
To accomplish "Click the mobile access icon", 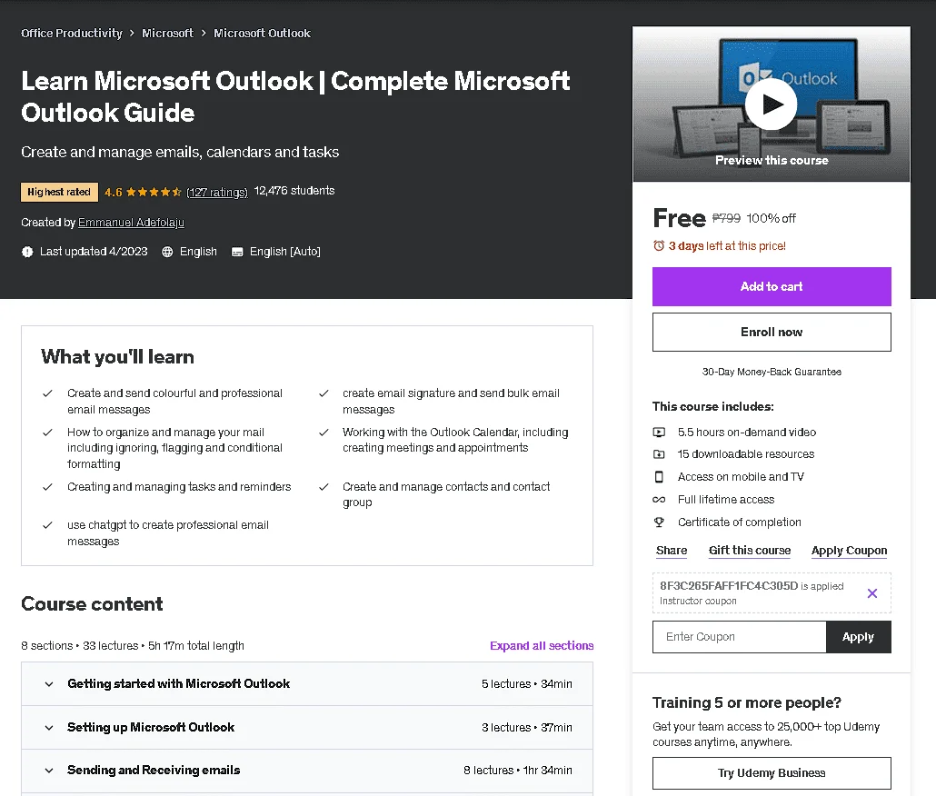I will pyautogui.click(x=659, y=477).
